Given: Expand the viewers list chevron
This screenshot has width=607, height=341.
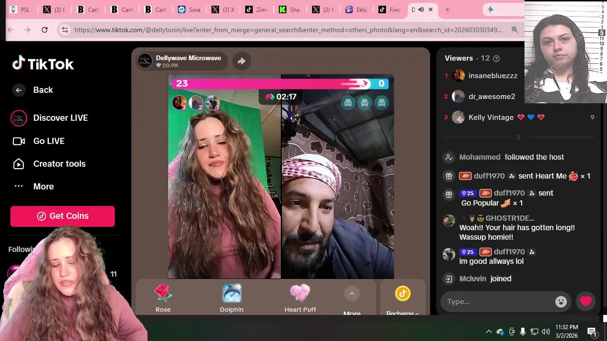Looking at the screenshot, I should (518, 137).
